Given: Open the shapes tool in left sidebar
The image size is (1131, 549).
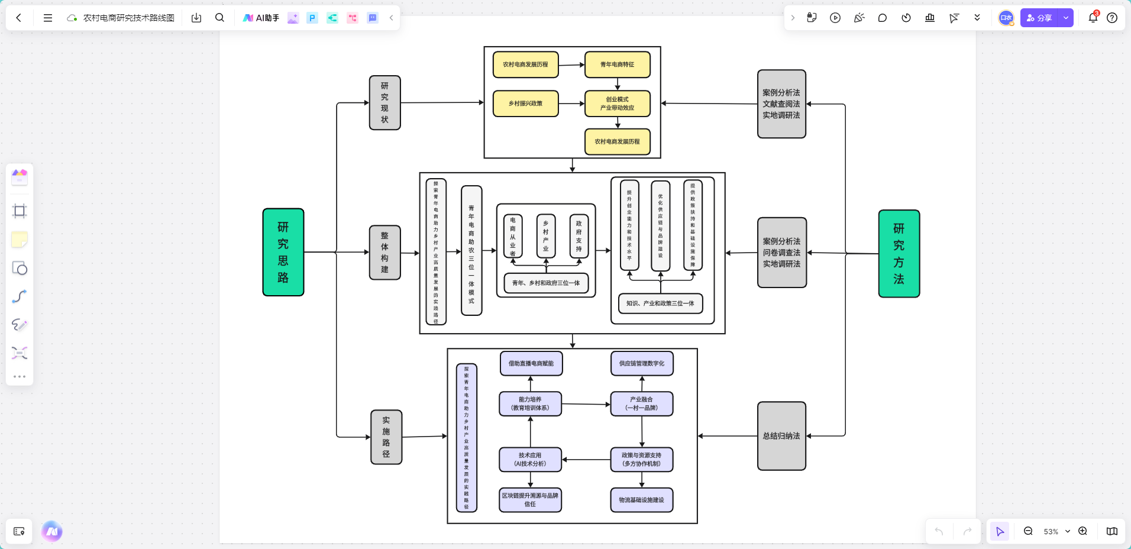Looking at the screenshot, I should pyautogui.click(x=20, y=268).
